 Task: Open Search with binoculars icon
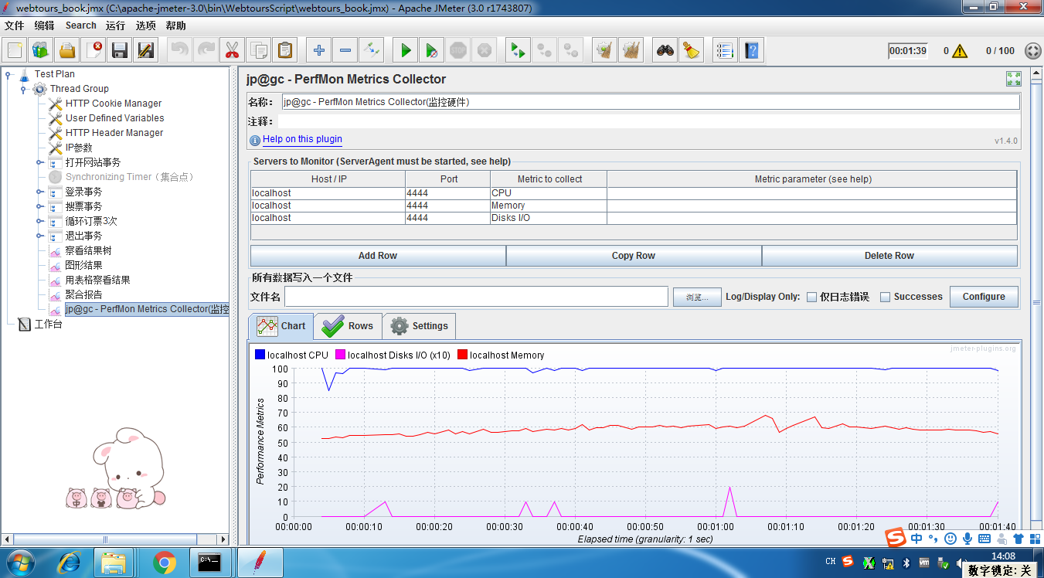[x=665, y=51]
